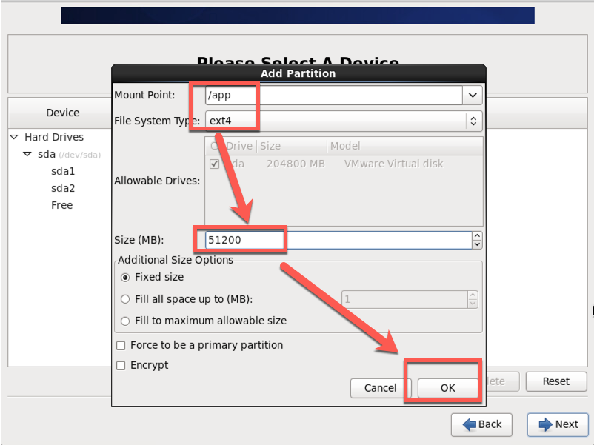Open the Mount Point dropdown arrow

coord(473,96)
